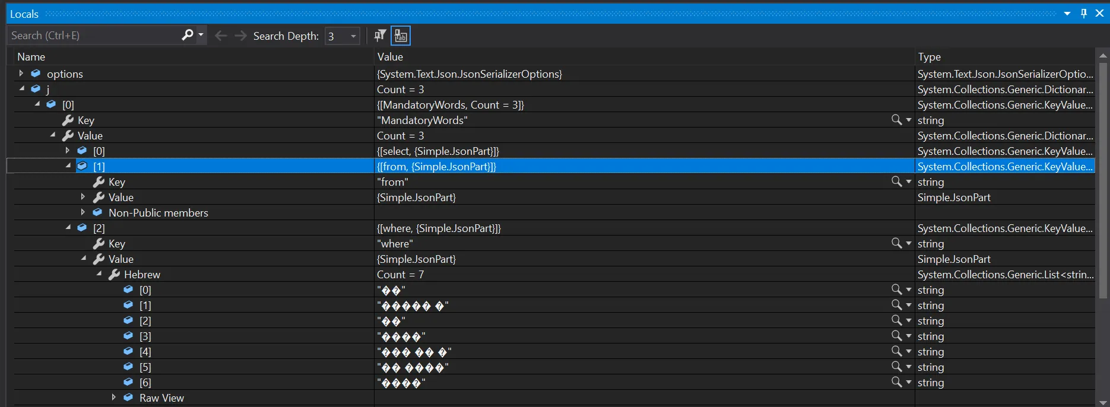Click the search magnifier icon in Locals
Viewport: 1110px width, 407px height.
coord(188,35)
